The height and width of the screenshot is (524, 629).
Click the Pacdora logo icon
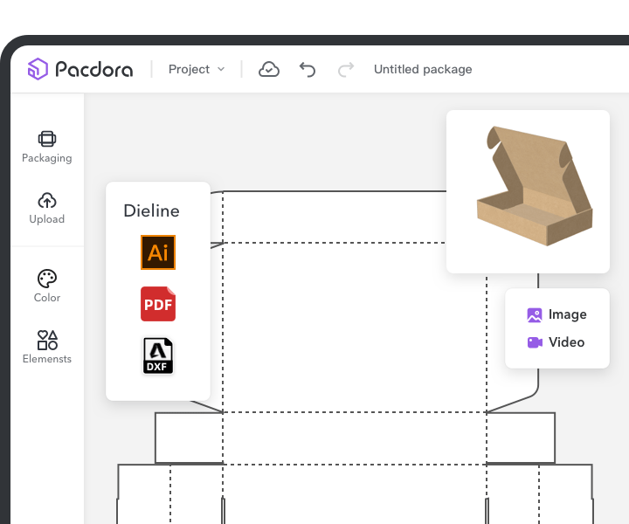[38, 69]
